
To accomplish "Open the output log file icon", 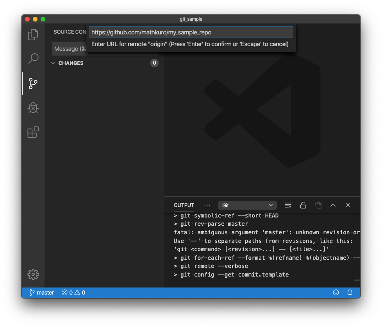I will [318, 205].
